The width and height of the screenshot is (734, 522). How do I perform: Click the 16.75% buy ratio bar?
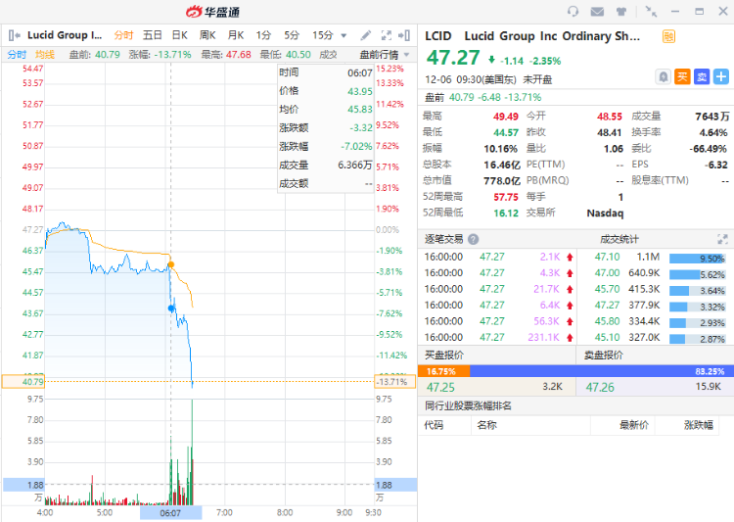tap(443, 371)
